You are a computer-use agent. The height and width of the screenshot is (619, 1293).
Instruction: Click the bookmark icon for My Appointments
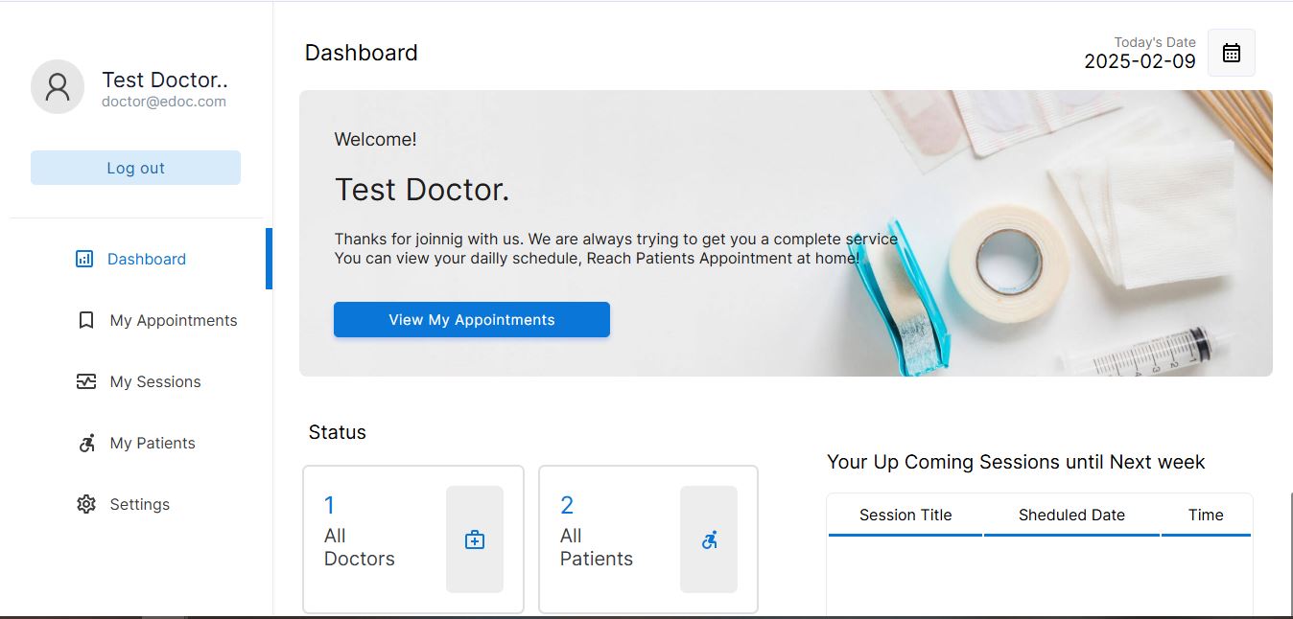(86, 320)
